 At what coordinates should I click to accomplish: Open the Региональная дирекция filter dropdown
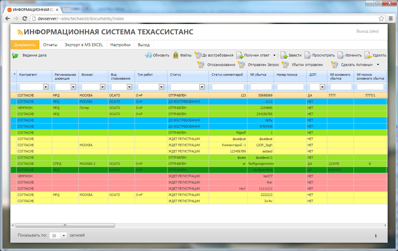[73, 87]
